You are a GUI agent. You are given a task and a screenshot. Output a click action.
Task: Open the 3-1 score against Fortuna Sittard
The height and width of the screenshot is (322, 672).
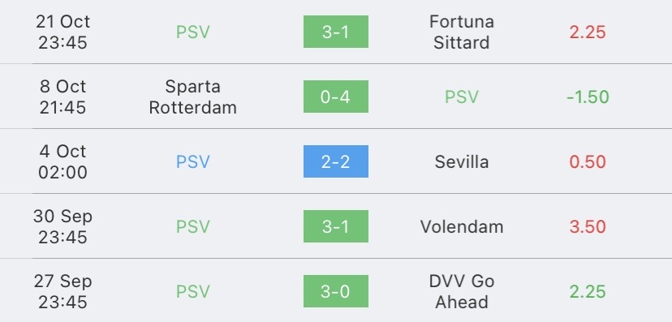(335, 32)
